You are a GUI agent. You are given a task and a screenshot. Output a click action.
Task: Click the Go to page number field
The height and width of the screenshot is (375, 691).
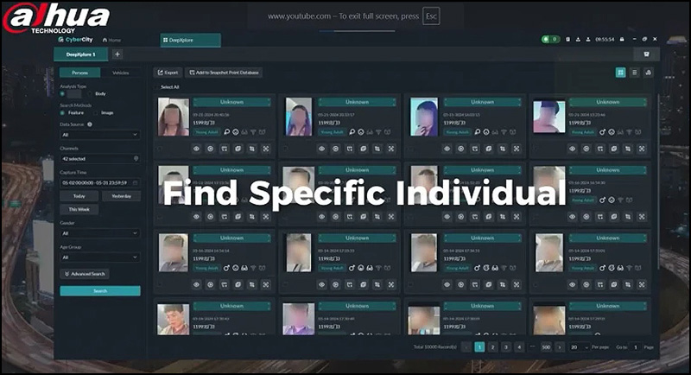636,346
